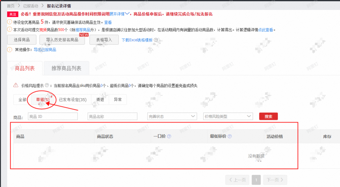Go to 已报活动 breadcrumb
This screenshot has width=340, height=187.
[x=31, y=6]
